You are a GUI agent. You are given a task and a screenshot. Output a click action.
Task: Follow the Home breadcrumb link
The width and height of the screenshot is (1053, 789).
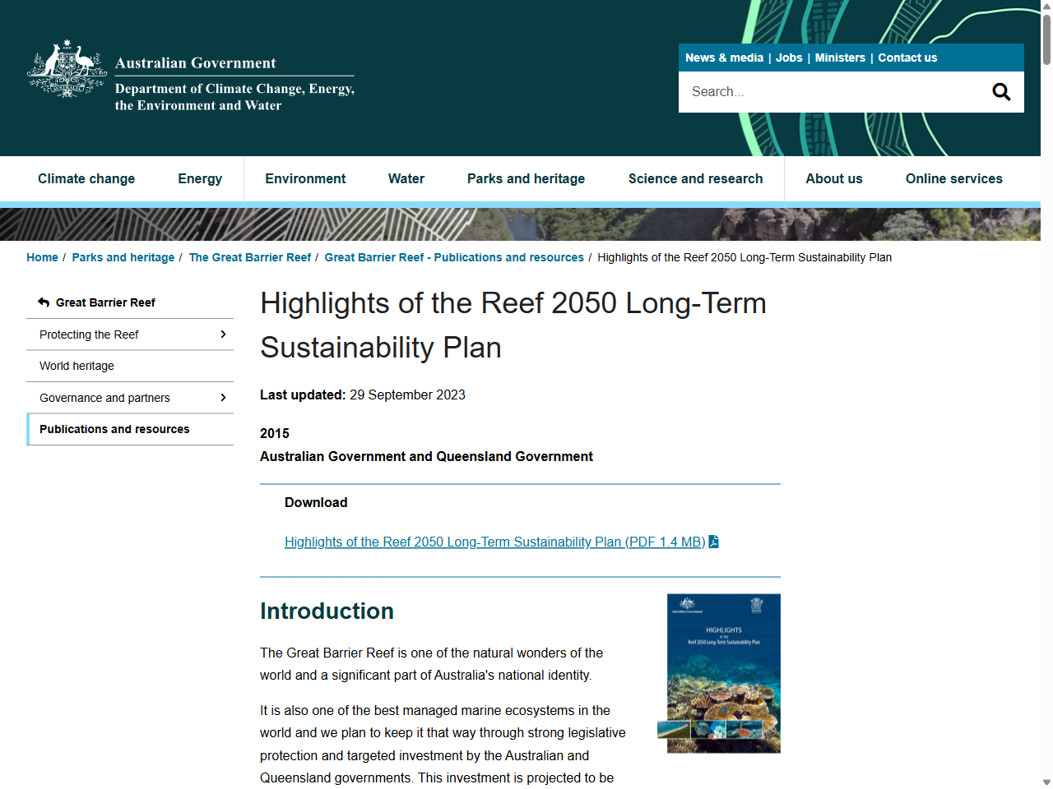coord(42,257)
